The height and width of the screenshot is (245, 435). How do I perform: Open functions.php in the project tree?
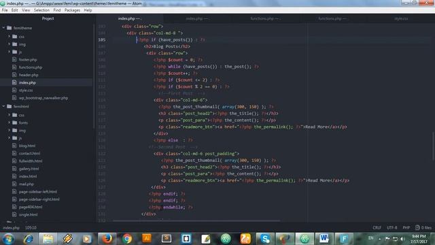tap(31, 67)
